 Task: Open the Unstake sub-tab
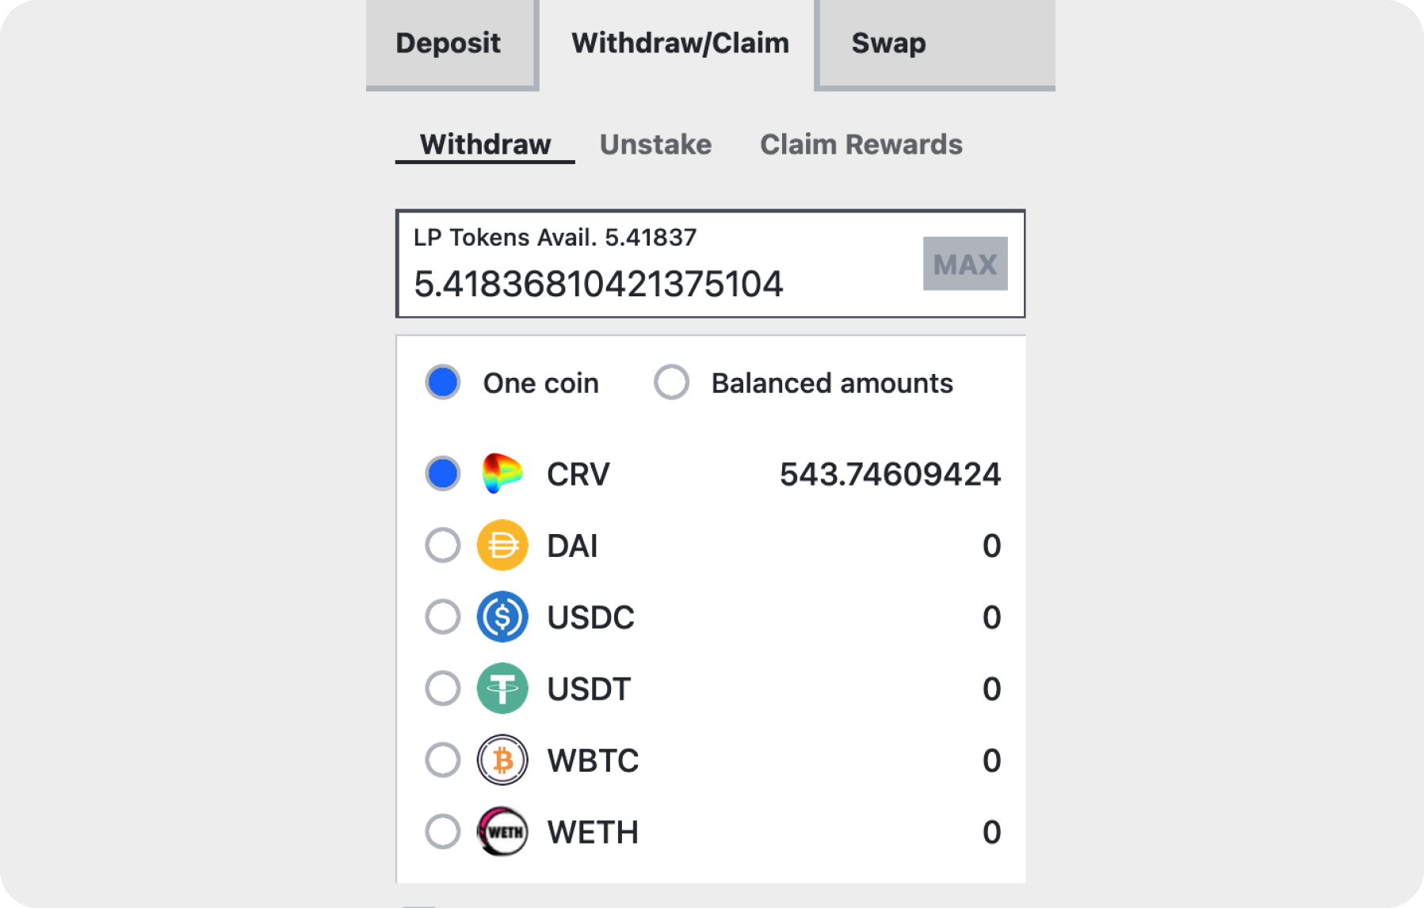(655, 144)
